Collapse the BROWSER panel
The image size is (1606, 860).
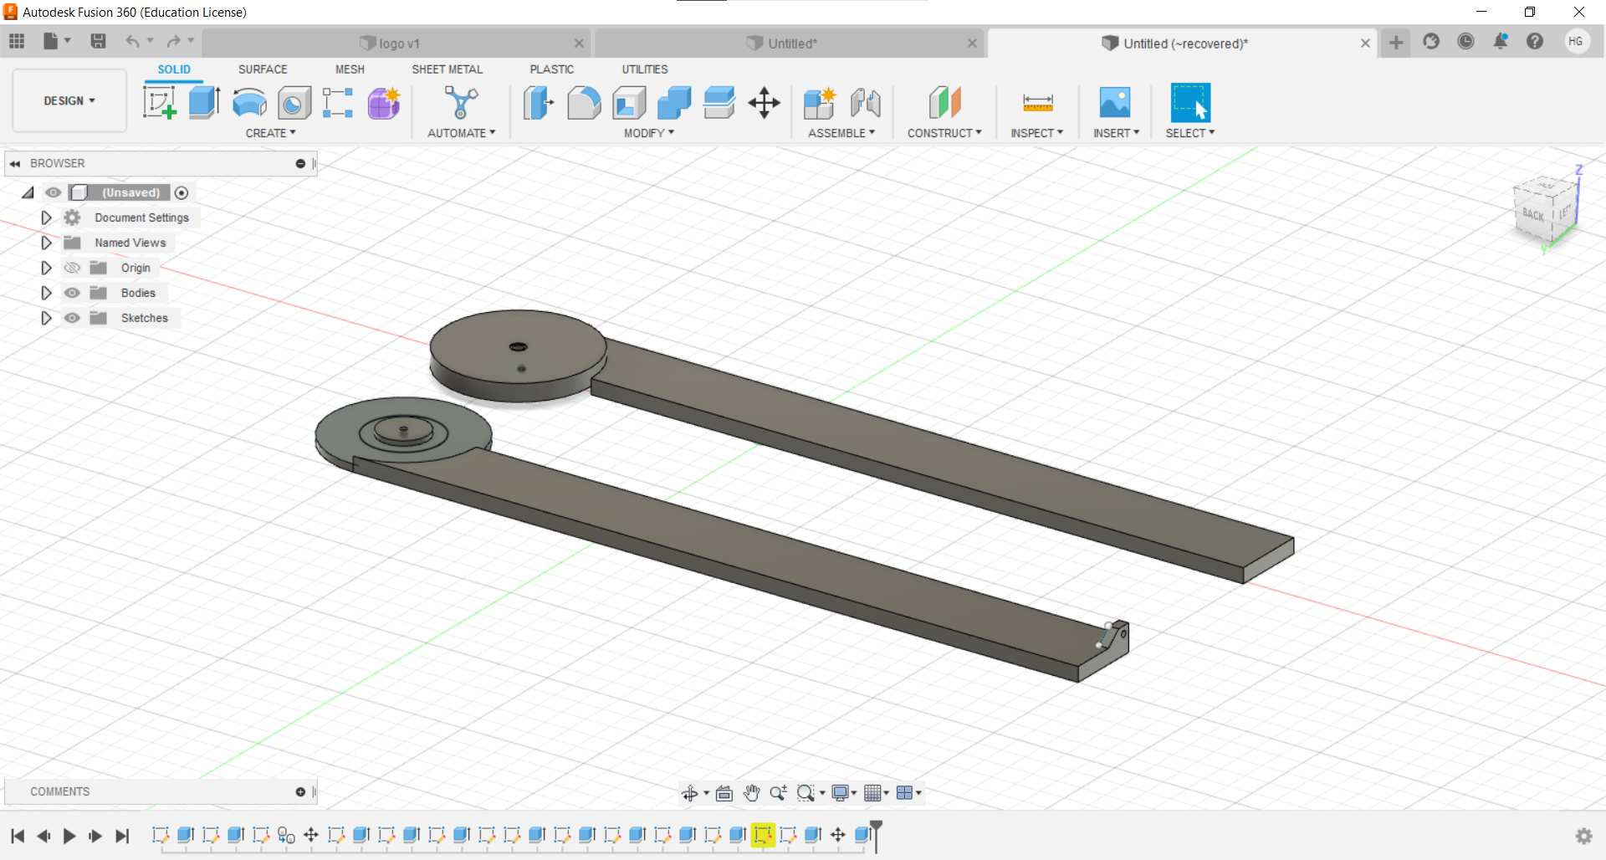(x=15, y=163)
